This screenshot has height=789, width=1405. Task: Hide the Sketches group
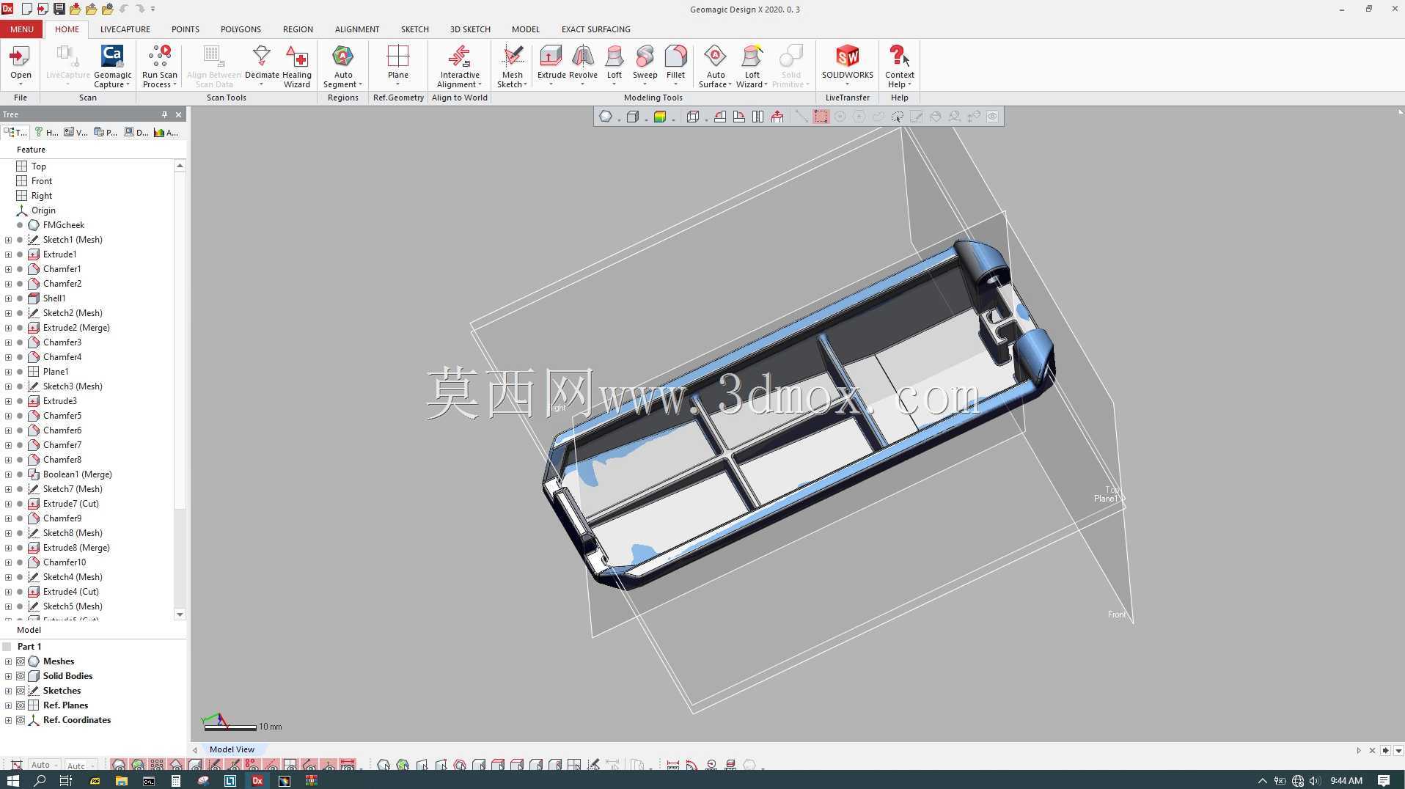tap(21, 691)
